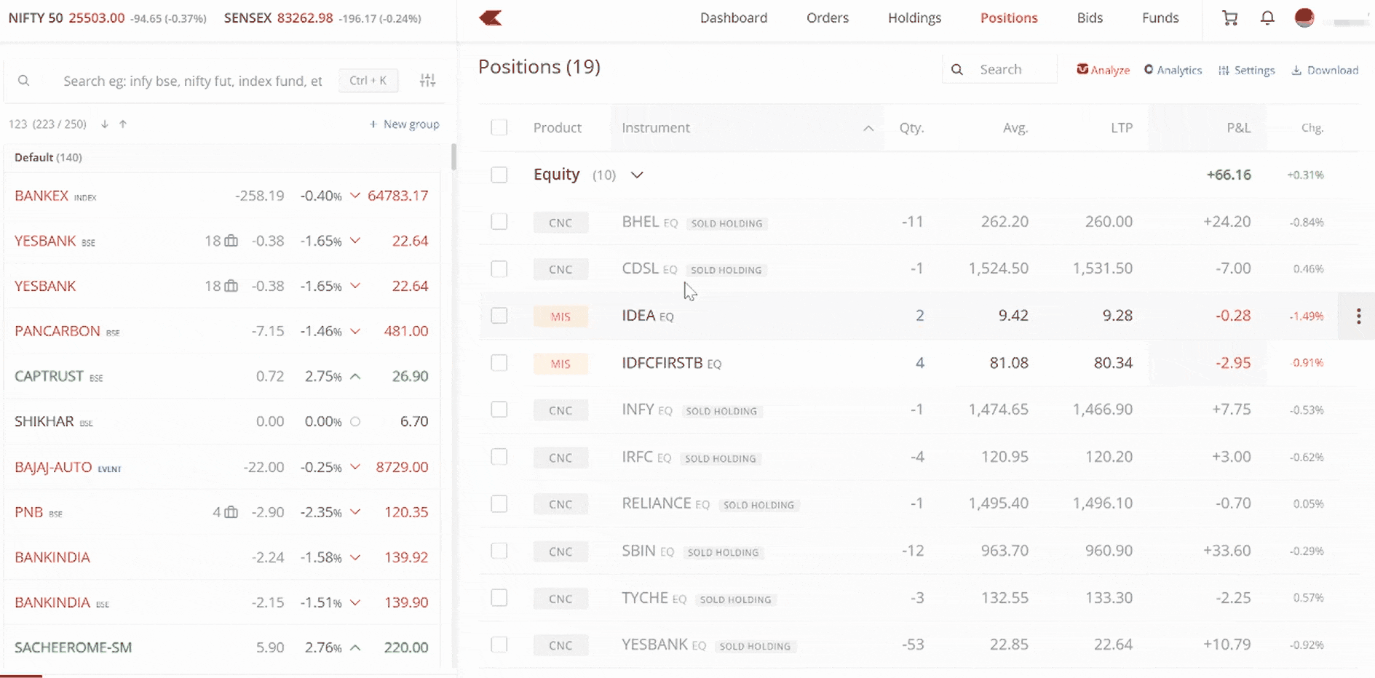Create a New group in watchlist
This screenshot has height=678, width=1375.
(x=404, y=124)
